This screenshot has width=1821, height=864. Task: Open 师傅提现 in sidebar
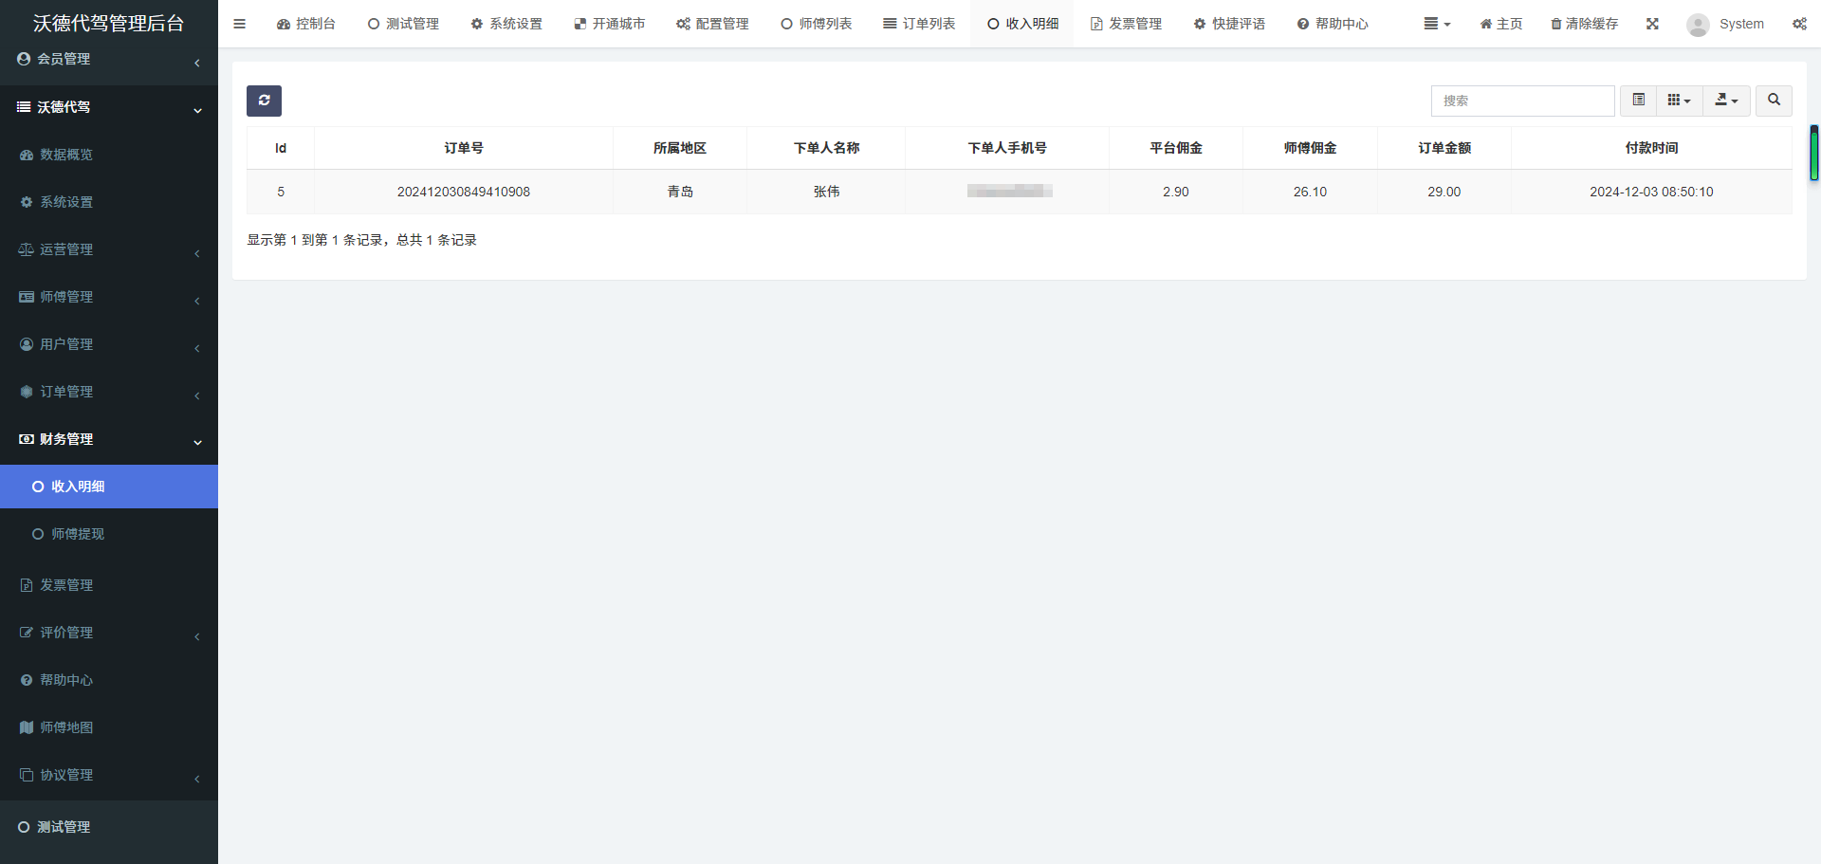coord(109,534)
